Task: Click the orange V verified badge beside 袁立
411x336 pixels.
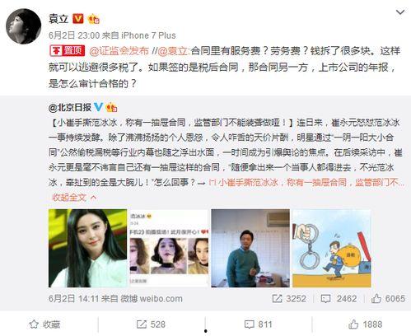Action: point(78,19)
